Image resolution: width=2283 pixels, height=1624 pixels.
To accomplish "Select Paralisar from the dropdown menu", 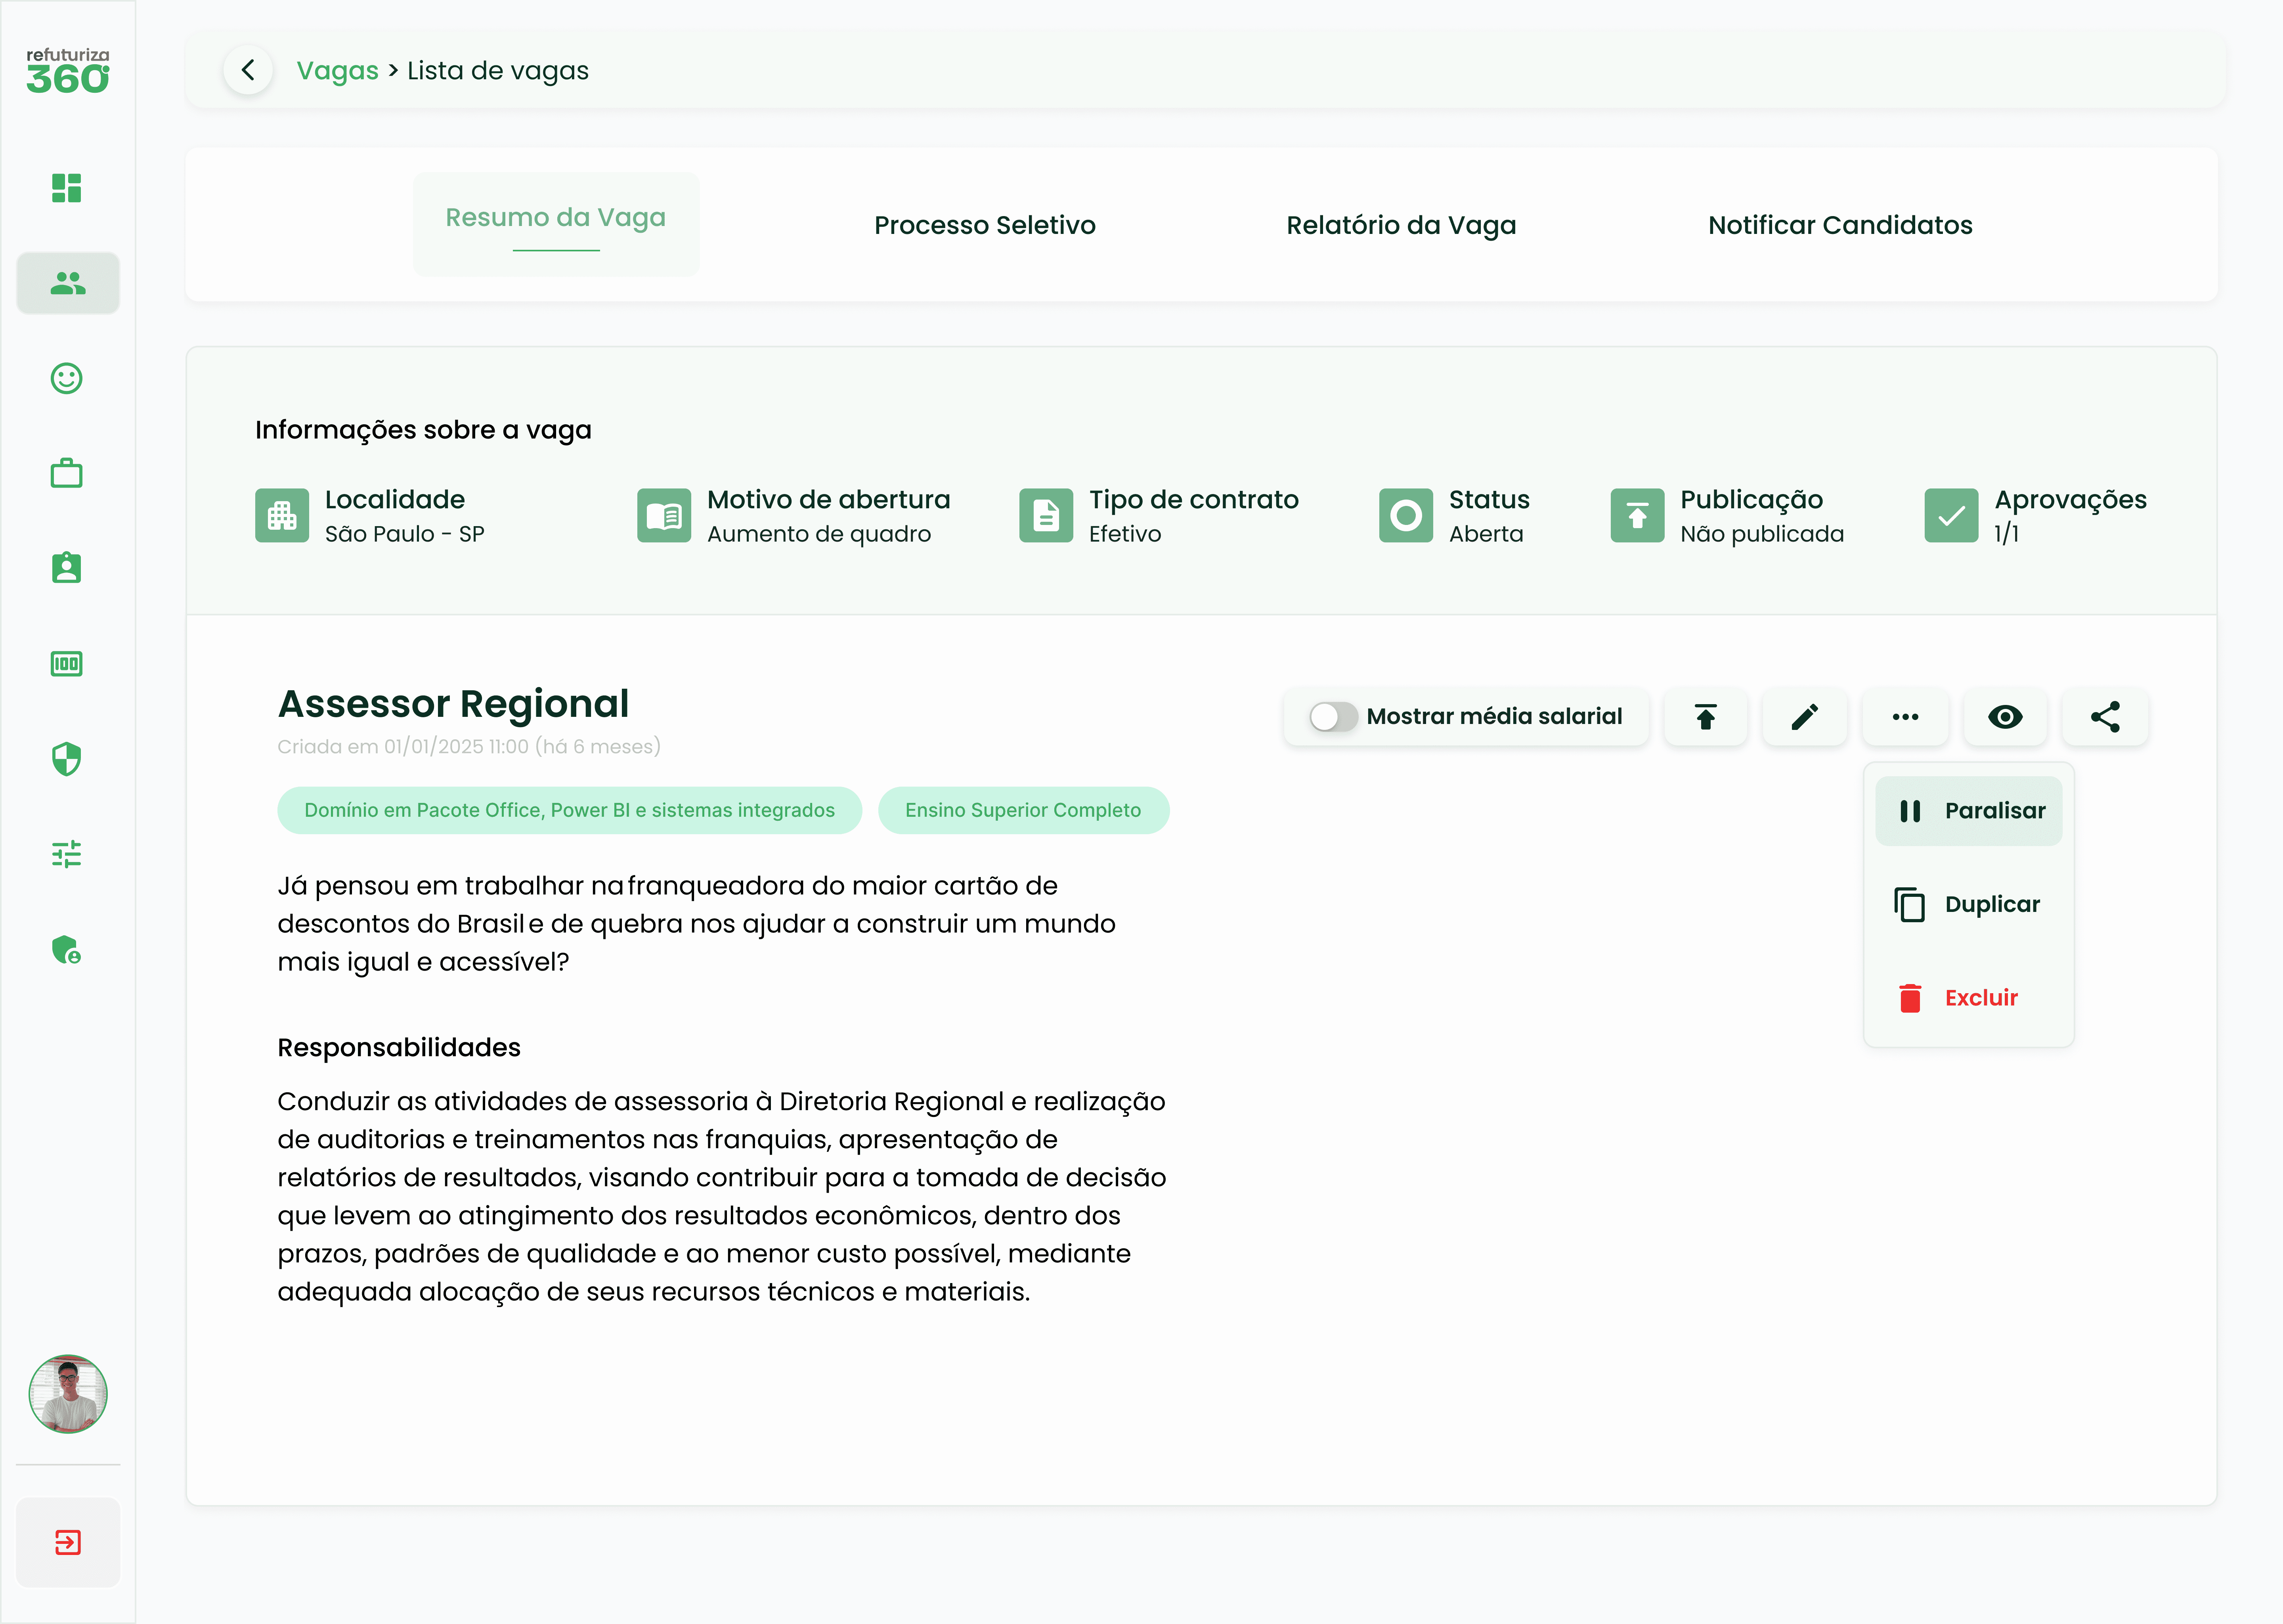I will point(1968,810).
